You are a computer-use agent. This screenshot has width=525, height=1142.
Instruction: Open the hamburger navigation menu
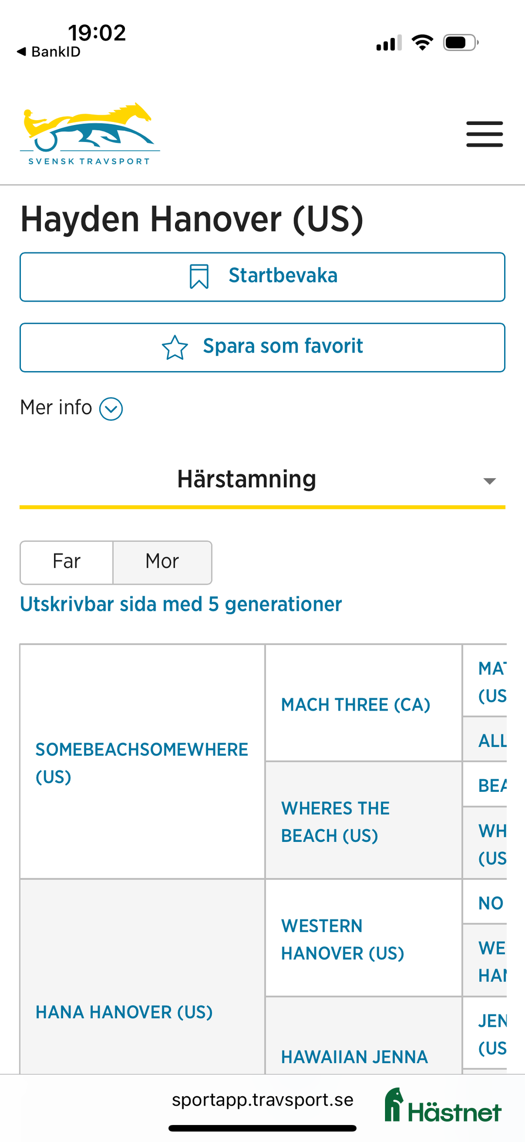[x=484, y=134]
